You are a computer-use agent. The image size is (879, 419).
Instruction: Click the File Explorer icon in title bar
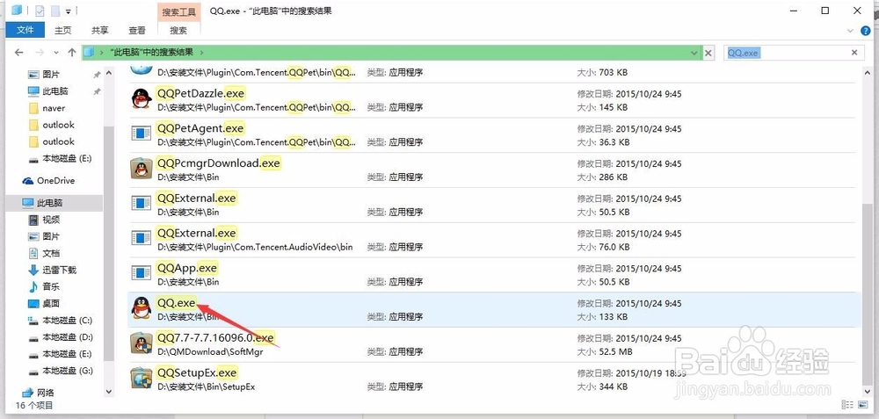(18, 10)
